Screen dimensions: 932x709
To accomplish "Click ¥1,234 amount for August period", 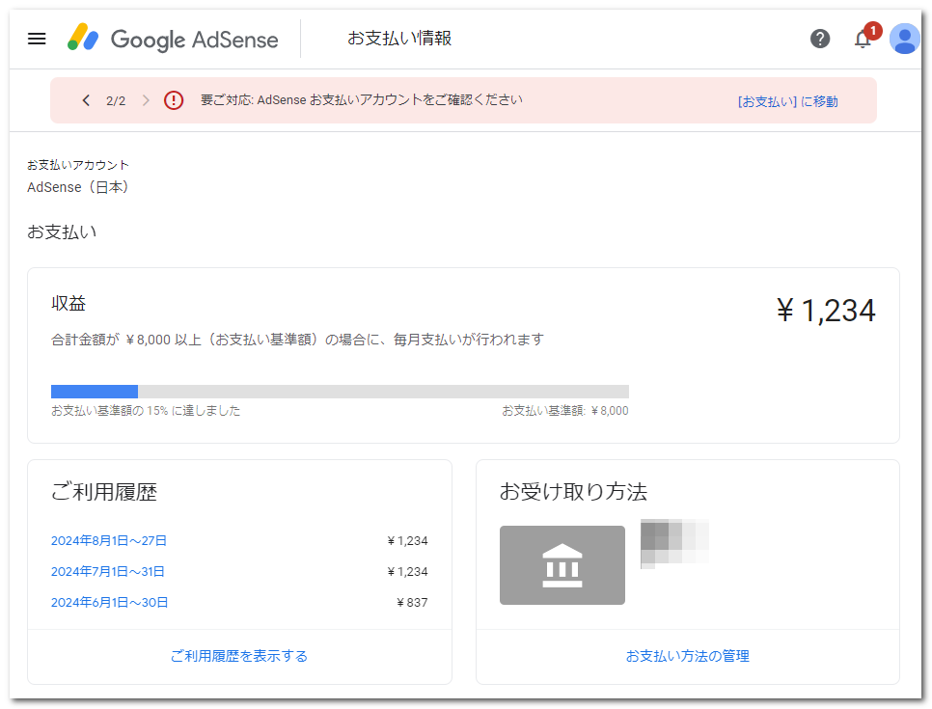I will pos(408,541).
